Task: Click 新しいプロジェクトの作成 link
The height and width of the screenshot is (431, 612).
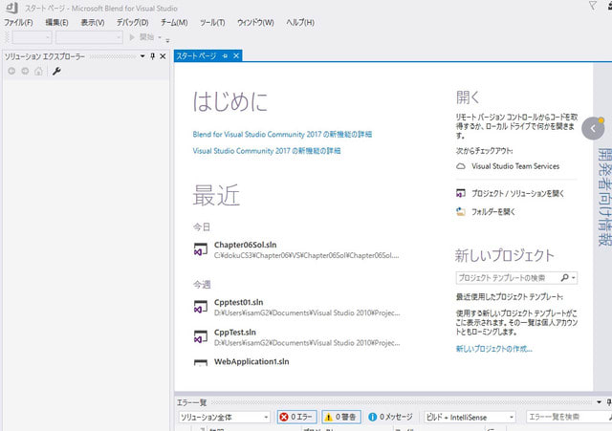Action: pos(494,349)
